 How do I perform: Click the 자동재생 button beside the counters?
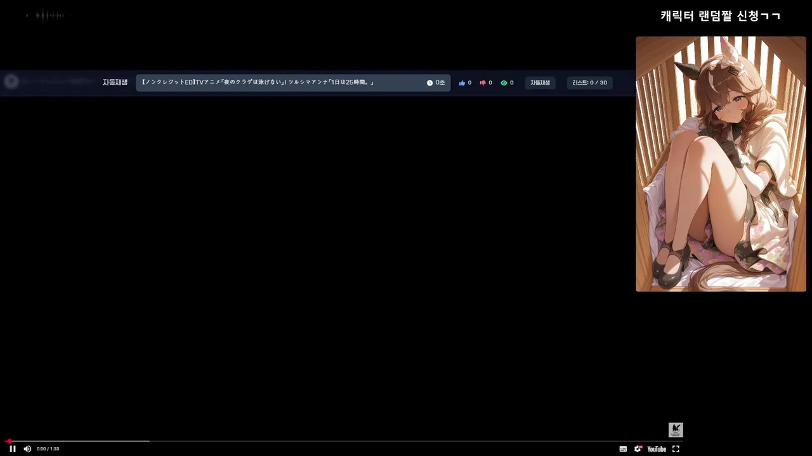click(540, 83)
